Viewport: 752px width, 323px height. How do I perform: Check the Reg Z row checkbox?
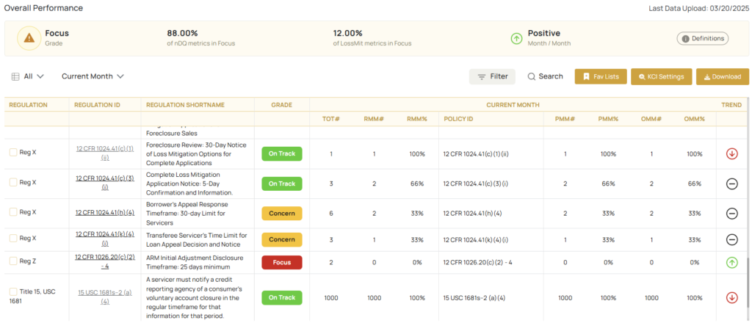click(x=13, y=261)
